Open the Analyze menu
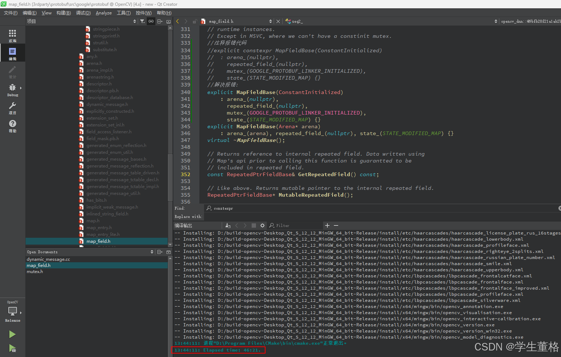Screen dimensions: 561x357 [x=104, y=13]
